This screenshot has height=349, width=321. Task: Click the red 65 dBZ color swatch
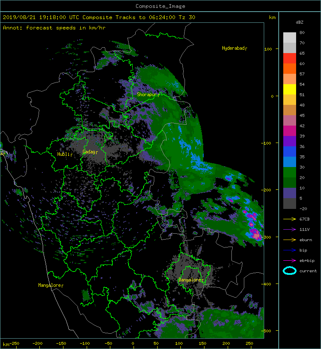289,58
